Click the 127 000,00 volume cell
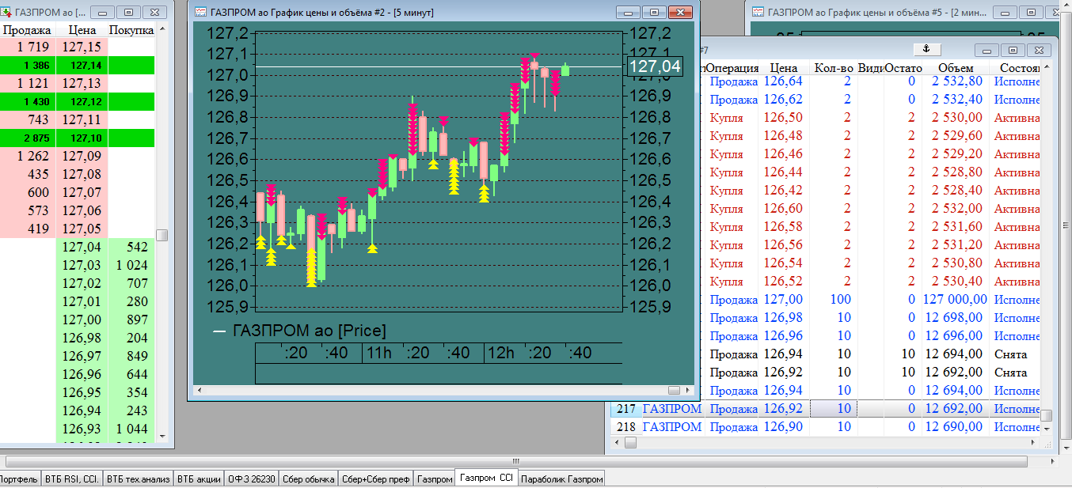The image size is (1072, 488). click(x=956, y=300)
